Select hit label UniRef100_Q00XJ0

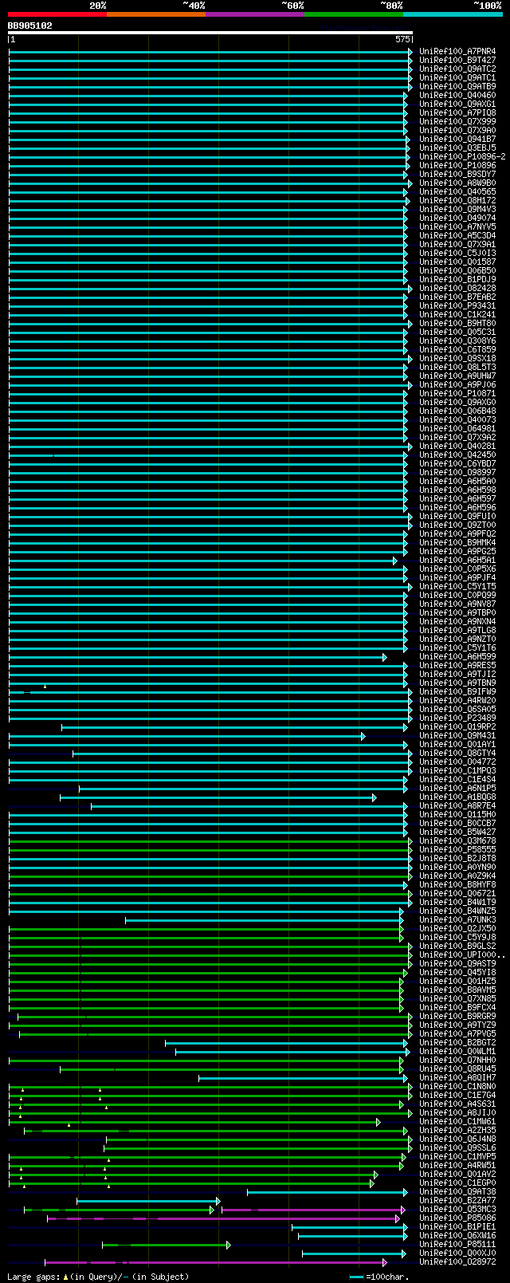pyautogui.click(x=457, y=1253)
